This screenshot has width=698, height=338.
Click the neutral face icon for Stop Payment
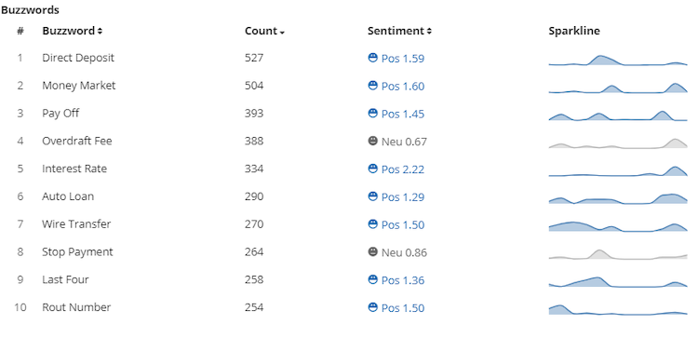[x=373, y=251]
